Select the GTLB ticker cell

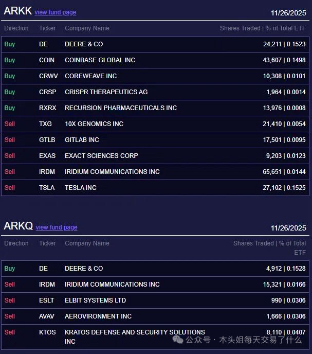tap(47, 140)
